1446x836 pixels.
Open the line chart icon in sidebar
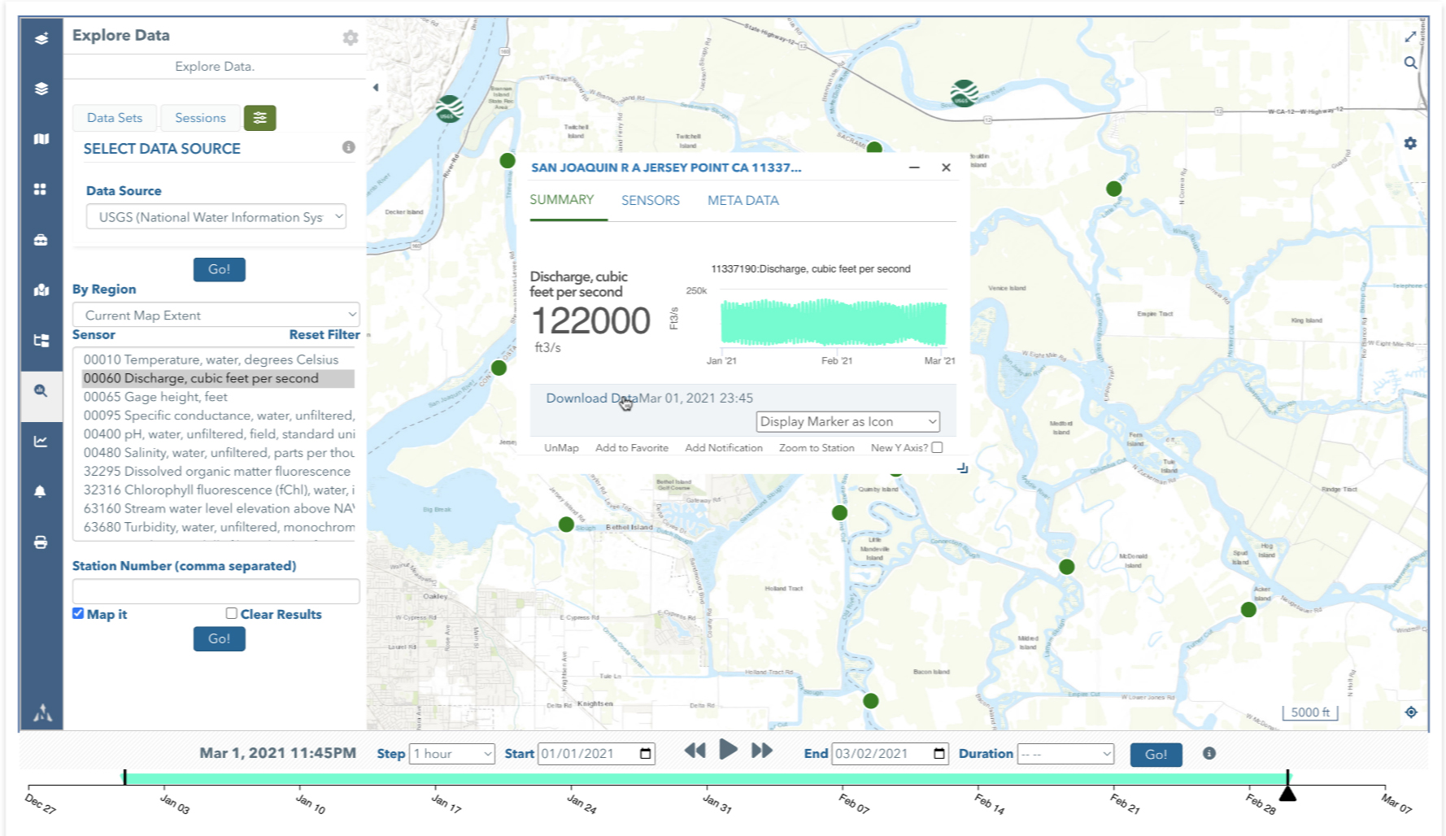point(41,442)
